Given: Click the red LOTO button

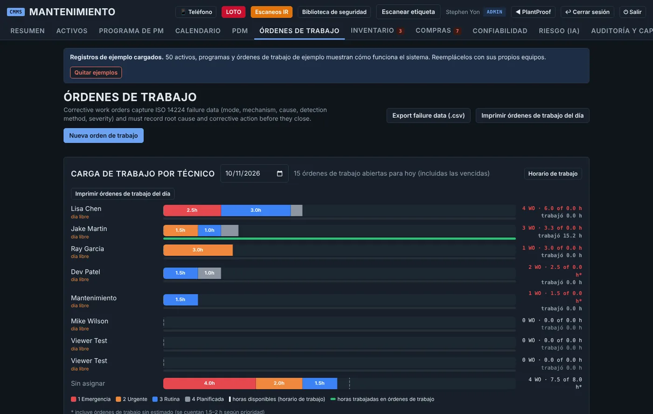Looking at the screenshot, I should point(234,12).
